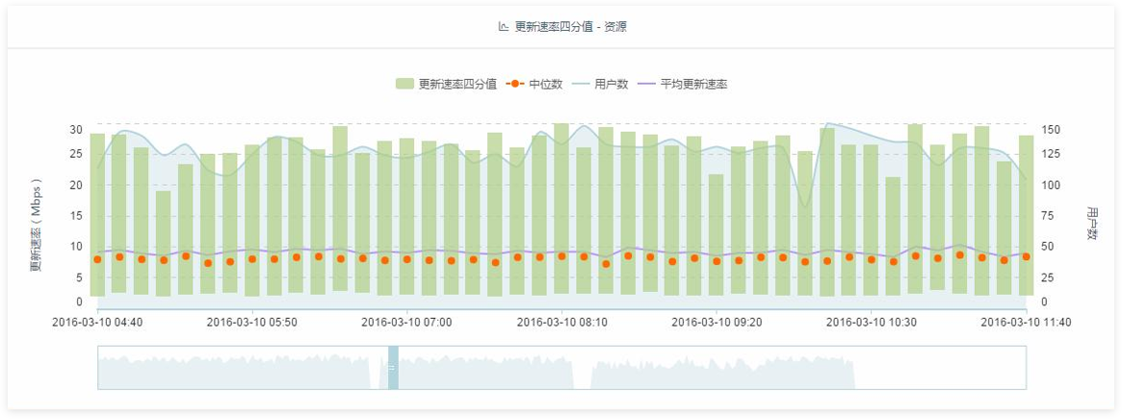The height and width of the screenshot is (419, 1122).
Task: Click the chart title 更新速率四分值 - 资源
Action: [x=571, y=27]
